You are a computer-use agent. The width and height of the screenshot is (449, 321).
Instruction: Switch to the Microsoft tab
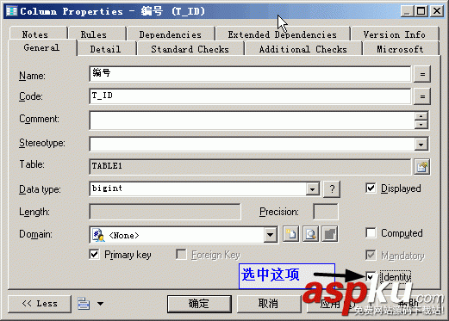(x=400, y=49)
